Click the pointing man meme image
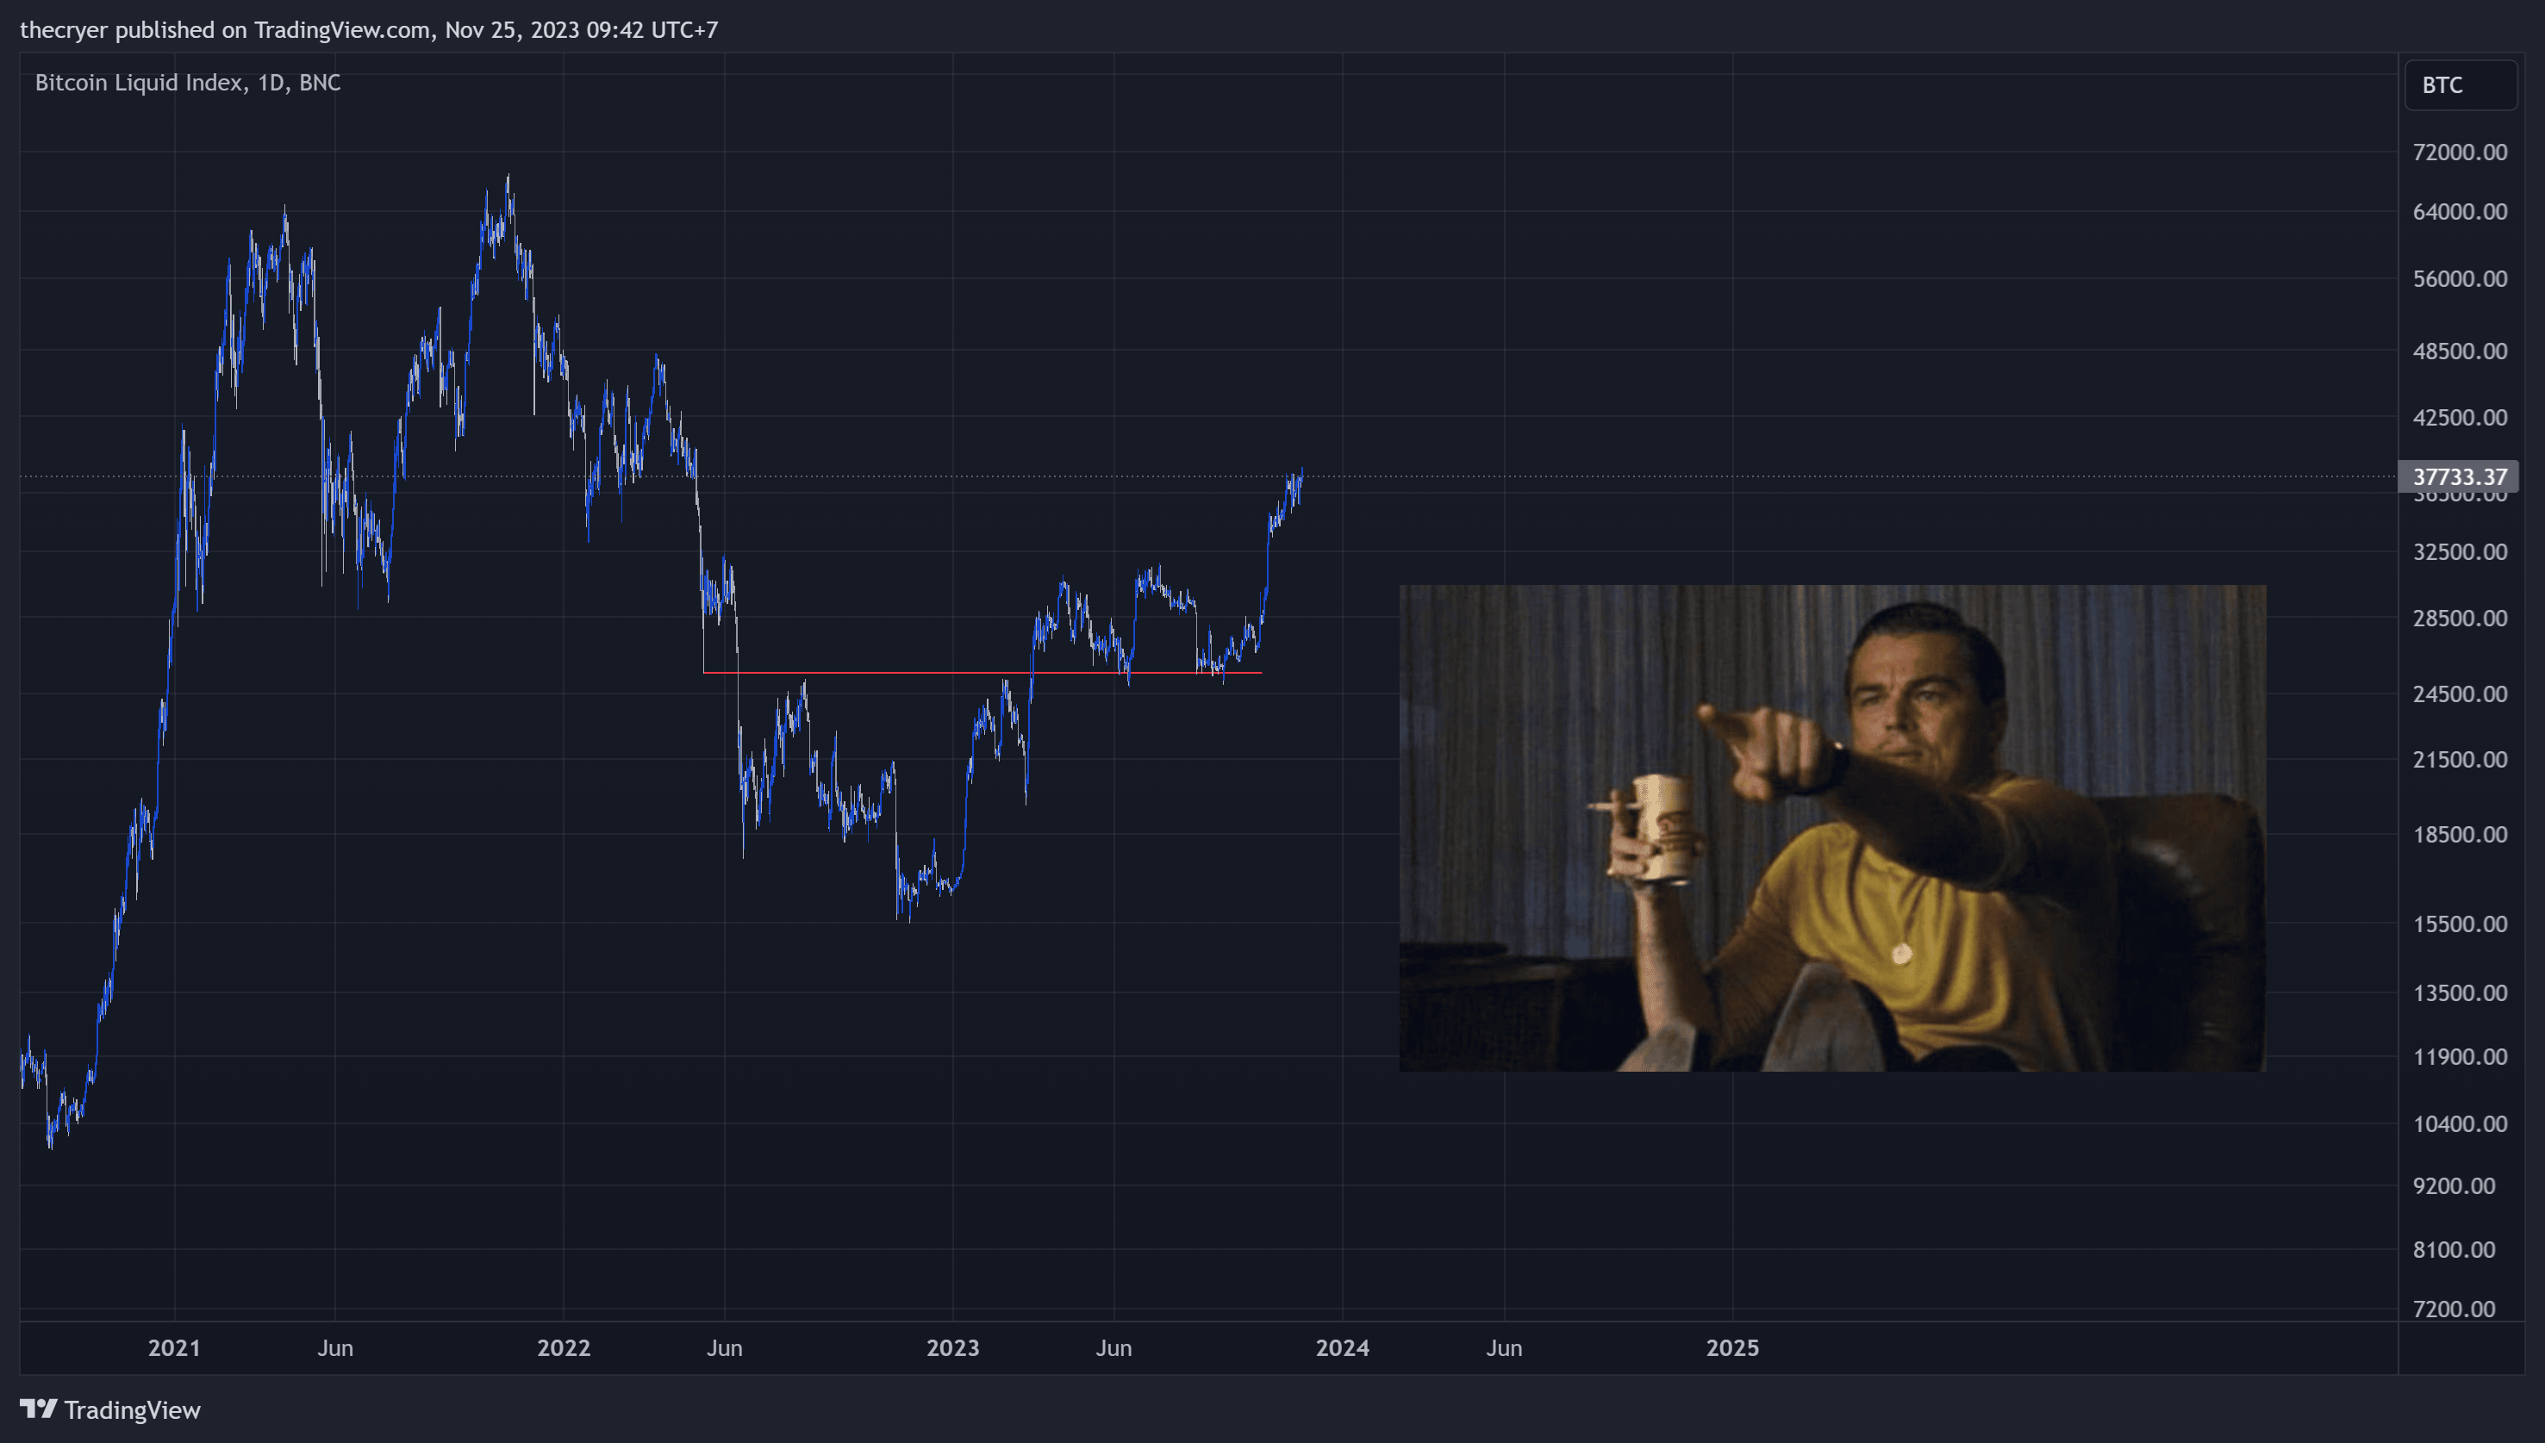This screenshot has height=1443, width=2545. pos(1832,828)
